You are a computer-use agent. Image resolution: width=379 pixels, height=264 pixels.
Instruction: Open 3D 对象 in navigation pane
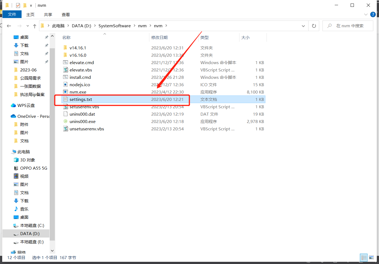[28, 160]
